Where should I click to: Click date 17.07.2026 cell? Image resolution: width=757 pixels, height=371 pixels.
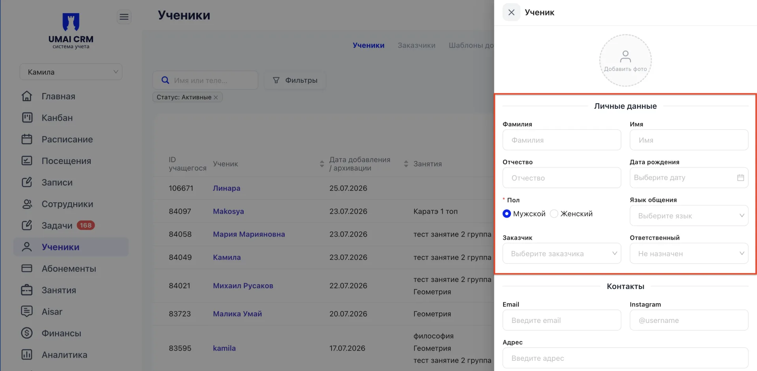(347, 348)
